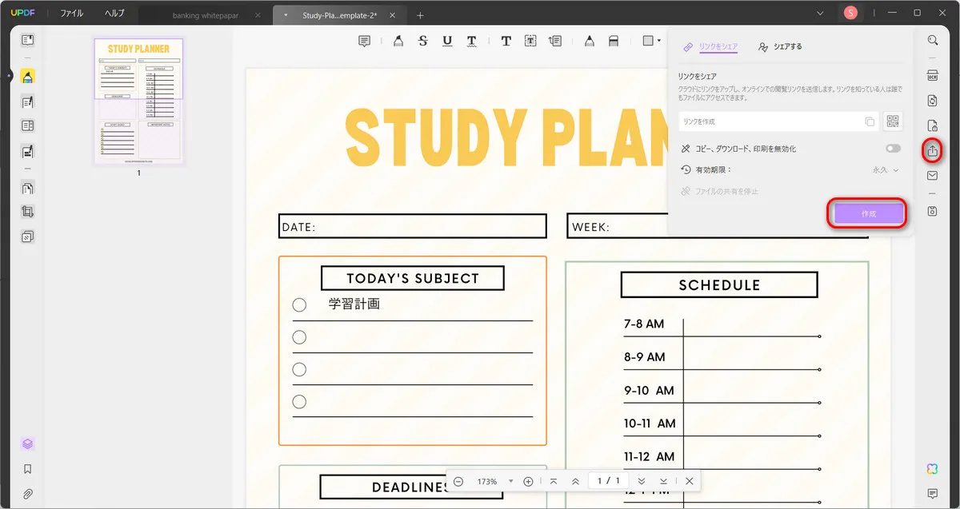Select the Pencil drawing tool
This screenshot has height=509, width=960.
(589, 41)
